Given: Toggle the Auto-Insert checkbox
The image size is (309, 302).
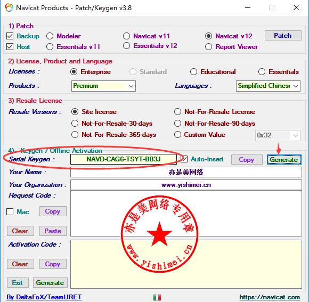Looking at the screenshot, I should click(184, 159).
